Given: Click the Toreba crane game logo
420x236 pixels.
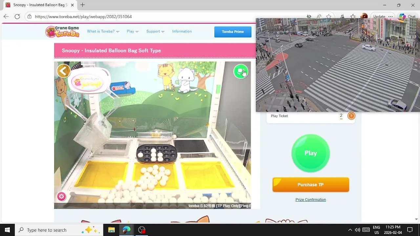Looking at the screenshot, I should click(x=62, y=31).
